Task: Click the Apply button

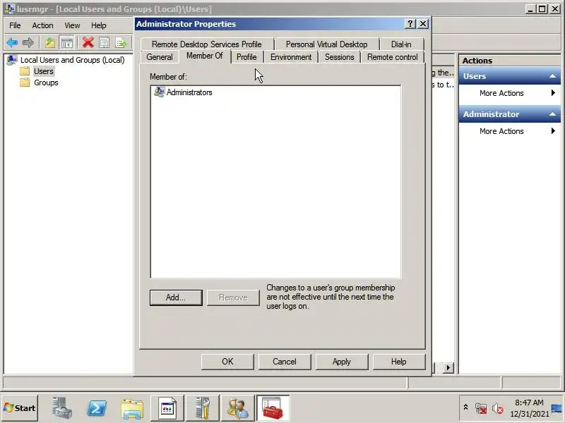Action: 342,362
